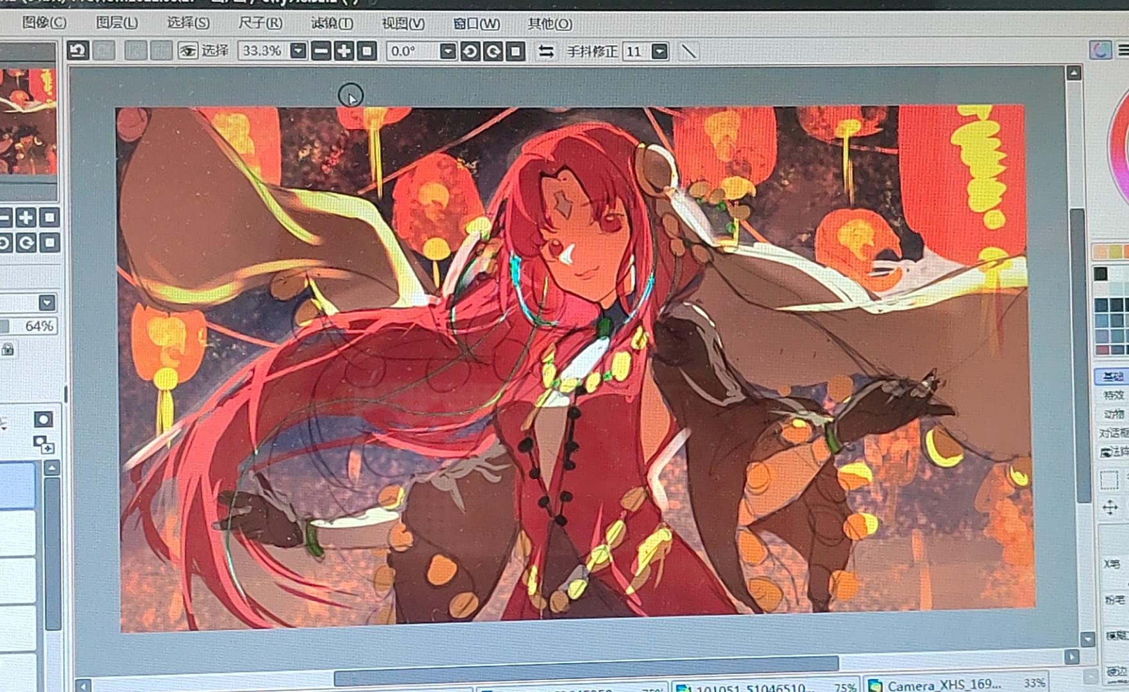Click the undo arrow icon in toolbar

tap(78, 50)
